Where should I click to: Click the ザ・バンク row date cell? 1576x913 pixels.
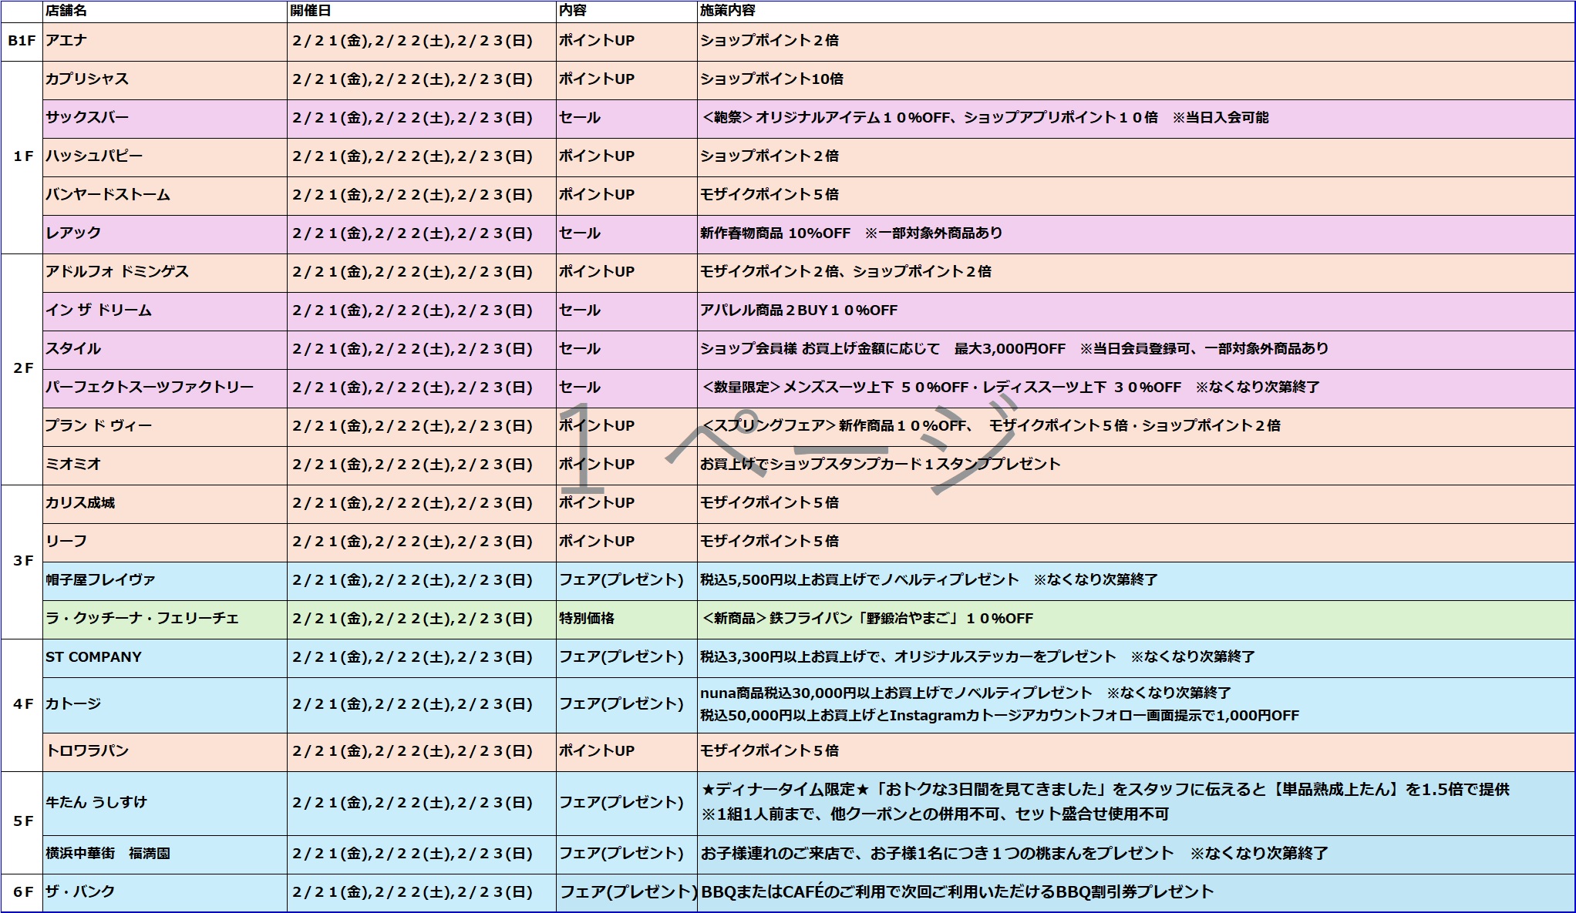[422, 892]
